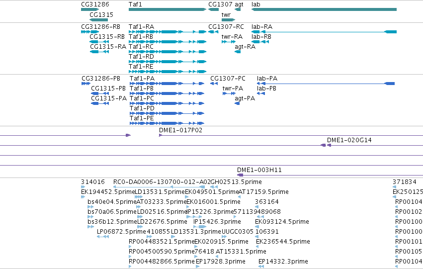Click the Taf1-RB transcript label
The height and width of the screenshot is (269, 423).
[141, 37]
